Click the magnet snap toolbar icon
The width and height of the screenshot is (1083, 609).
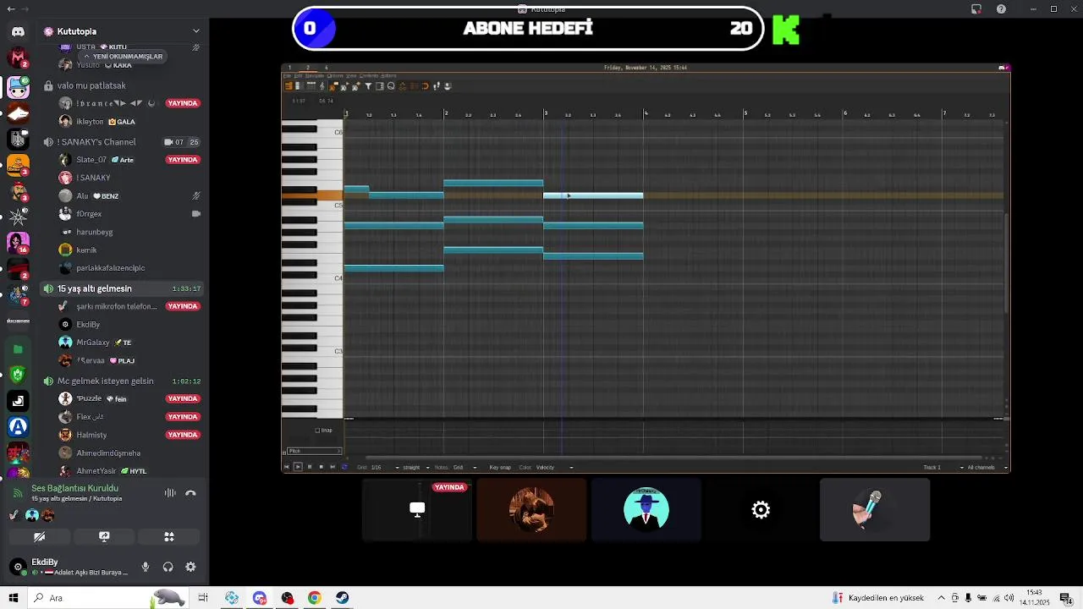(x=426, y=85)
